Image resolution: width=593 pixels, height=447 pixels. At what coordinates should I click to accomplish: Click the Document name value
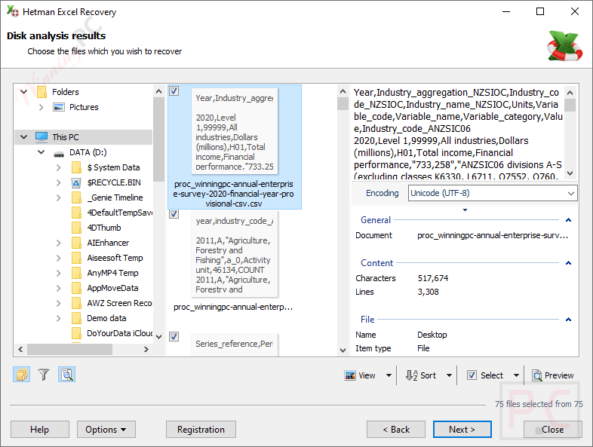click(493, 235)
